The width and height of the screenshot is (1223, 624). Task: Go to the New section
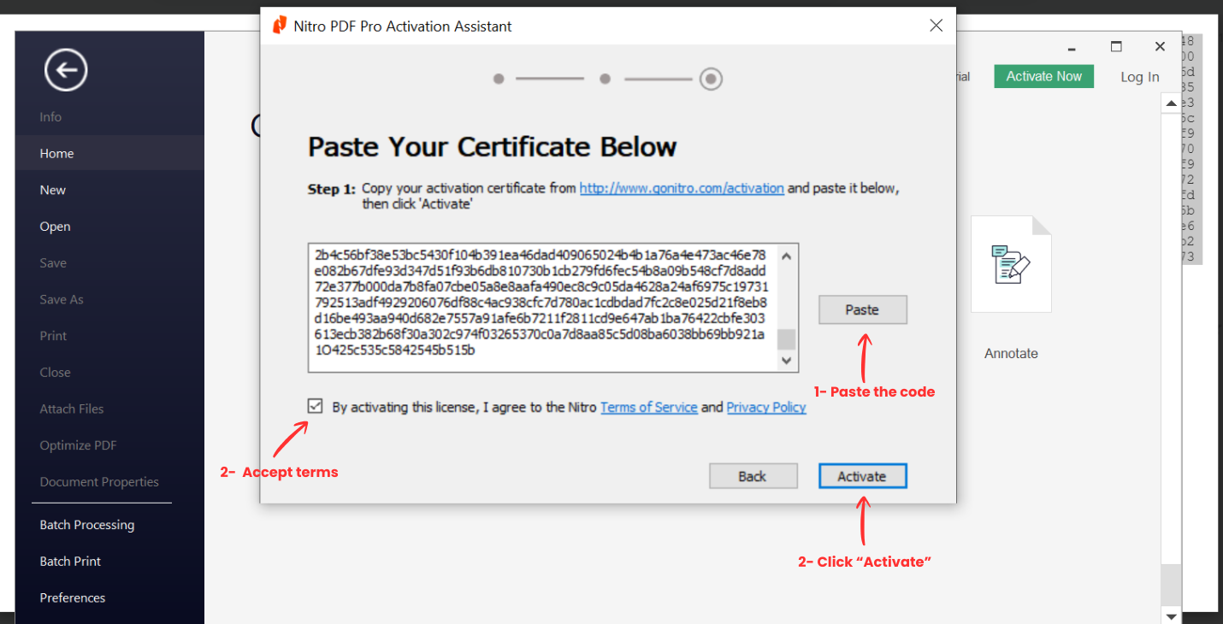(52, 189)
